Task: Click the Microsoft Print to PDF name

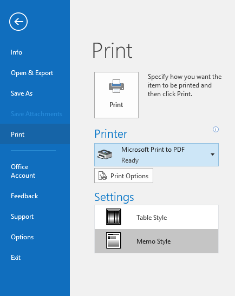Action: click(x=153, y=150)
